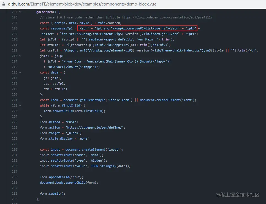Click line number 206
Screen dimensions: 266x204
(15, 17)
